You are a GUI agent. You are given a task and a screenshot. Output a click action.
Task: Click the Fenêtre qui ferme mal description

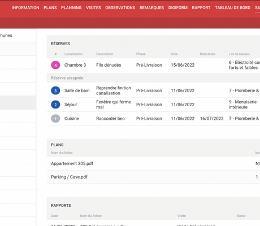pyautogui.click(x=114, y=105)
